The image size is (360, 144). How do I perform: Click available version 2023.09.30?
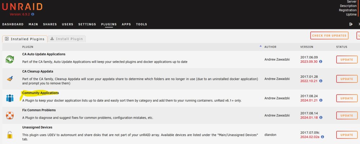pyautogui.click(x=309, y=62)
